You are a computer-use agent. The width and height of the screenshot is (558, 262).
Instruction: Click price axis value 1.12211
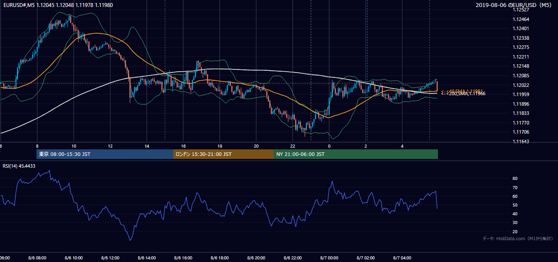pos(521,57)
